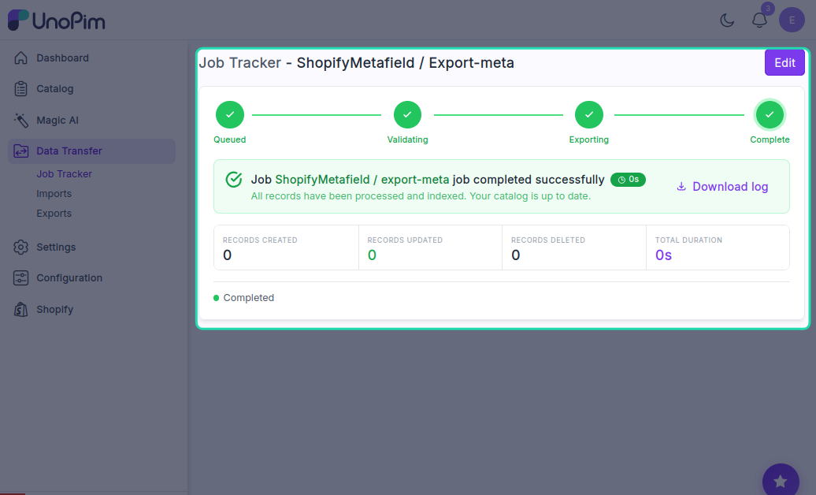Click the Job Tracker page title
Viewport: 816px width, 495px height.
coord(357,62)
